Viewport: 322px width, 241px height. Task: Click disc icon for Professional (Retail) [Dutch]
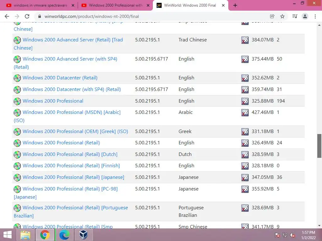point(17,154)
